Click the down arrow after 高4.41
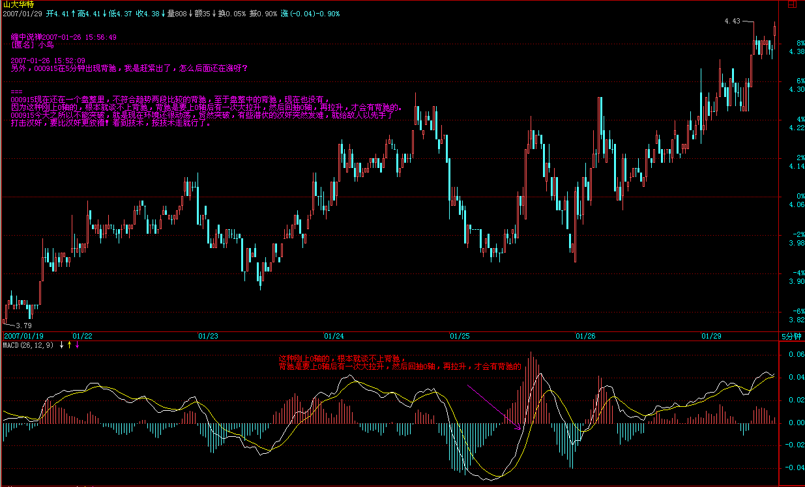Screen dimensions: 805x487 105,13
